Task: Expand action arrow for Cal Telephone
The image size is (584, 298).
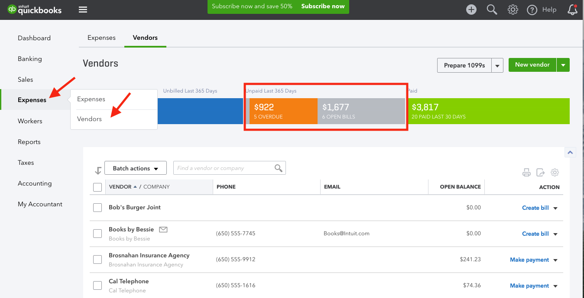Action: coord(555,286)
